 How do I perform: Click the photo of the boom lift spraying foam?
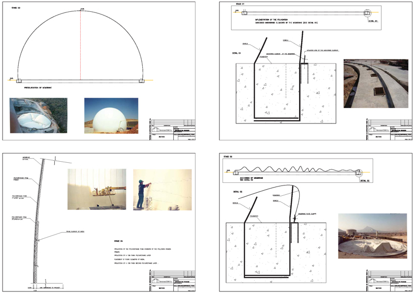[x=97, y=189]
